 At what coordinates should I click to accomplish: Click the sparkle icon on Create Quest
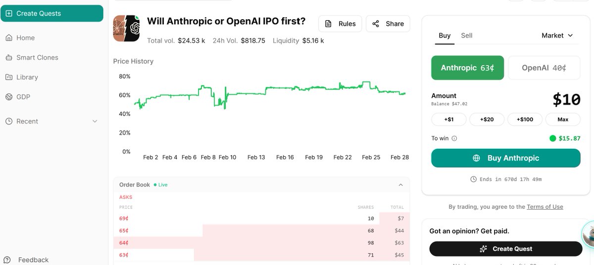point(484,249)
